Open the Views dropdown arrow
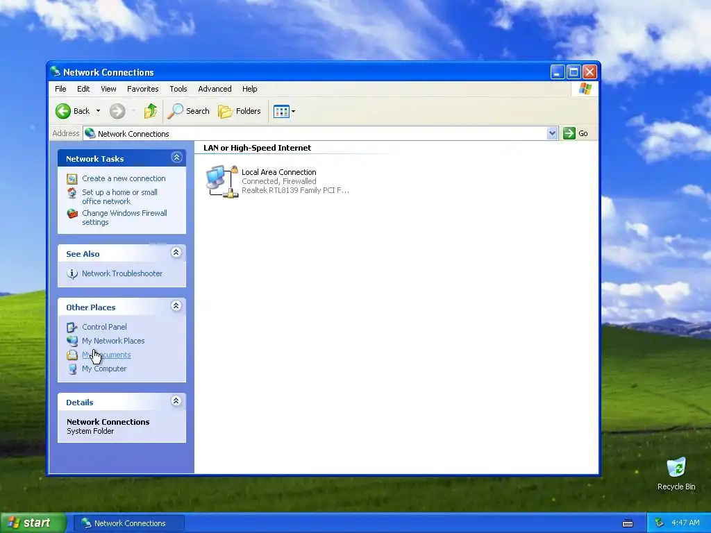This screenshot has width=711, height=533. (x=294, y=111)
